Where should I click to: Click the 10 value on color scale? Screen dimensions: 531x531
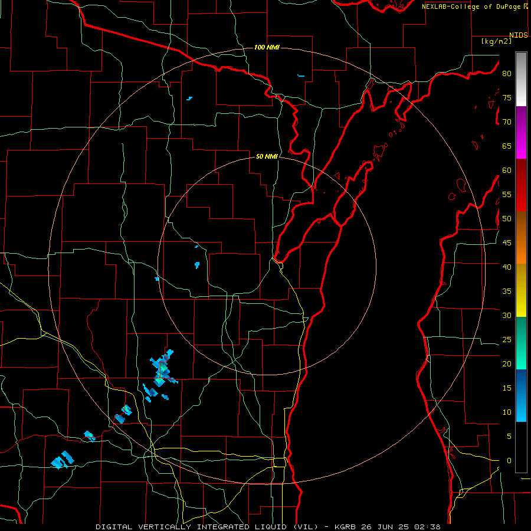click(x=507, y=412)
